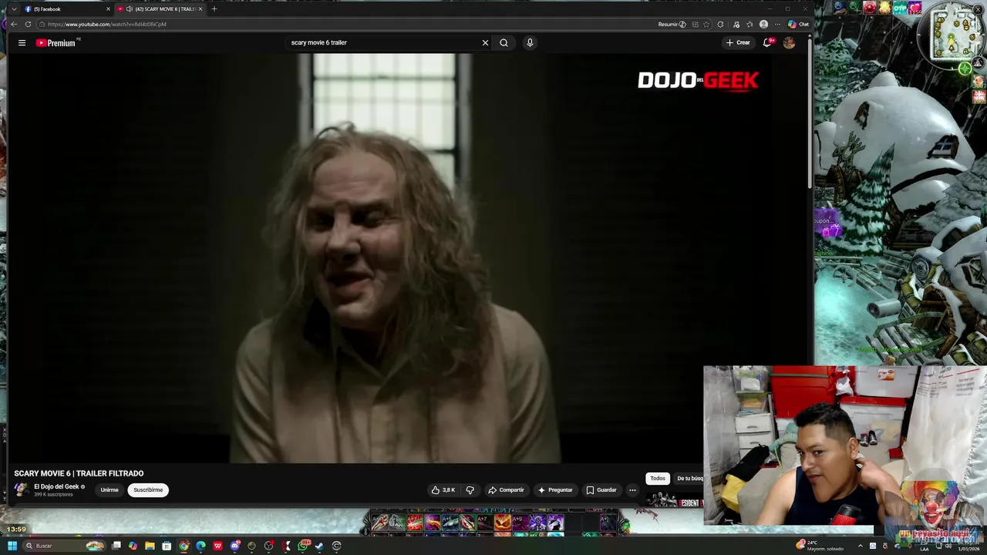Viewport: 987px width, 555px height.
Task: Select the SCARY MOVIE 6 TRAILER tab
Action: pos(160,9)
